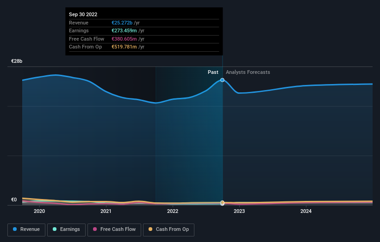Click the Free Cash Flow label in tooltip
Viewport: 380px width, 242px height.
click(87, 39)
